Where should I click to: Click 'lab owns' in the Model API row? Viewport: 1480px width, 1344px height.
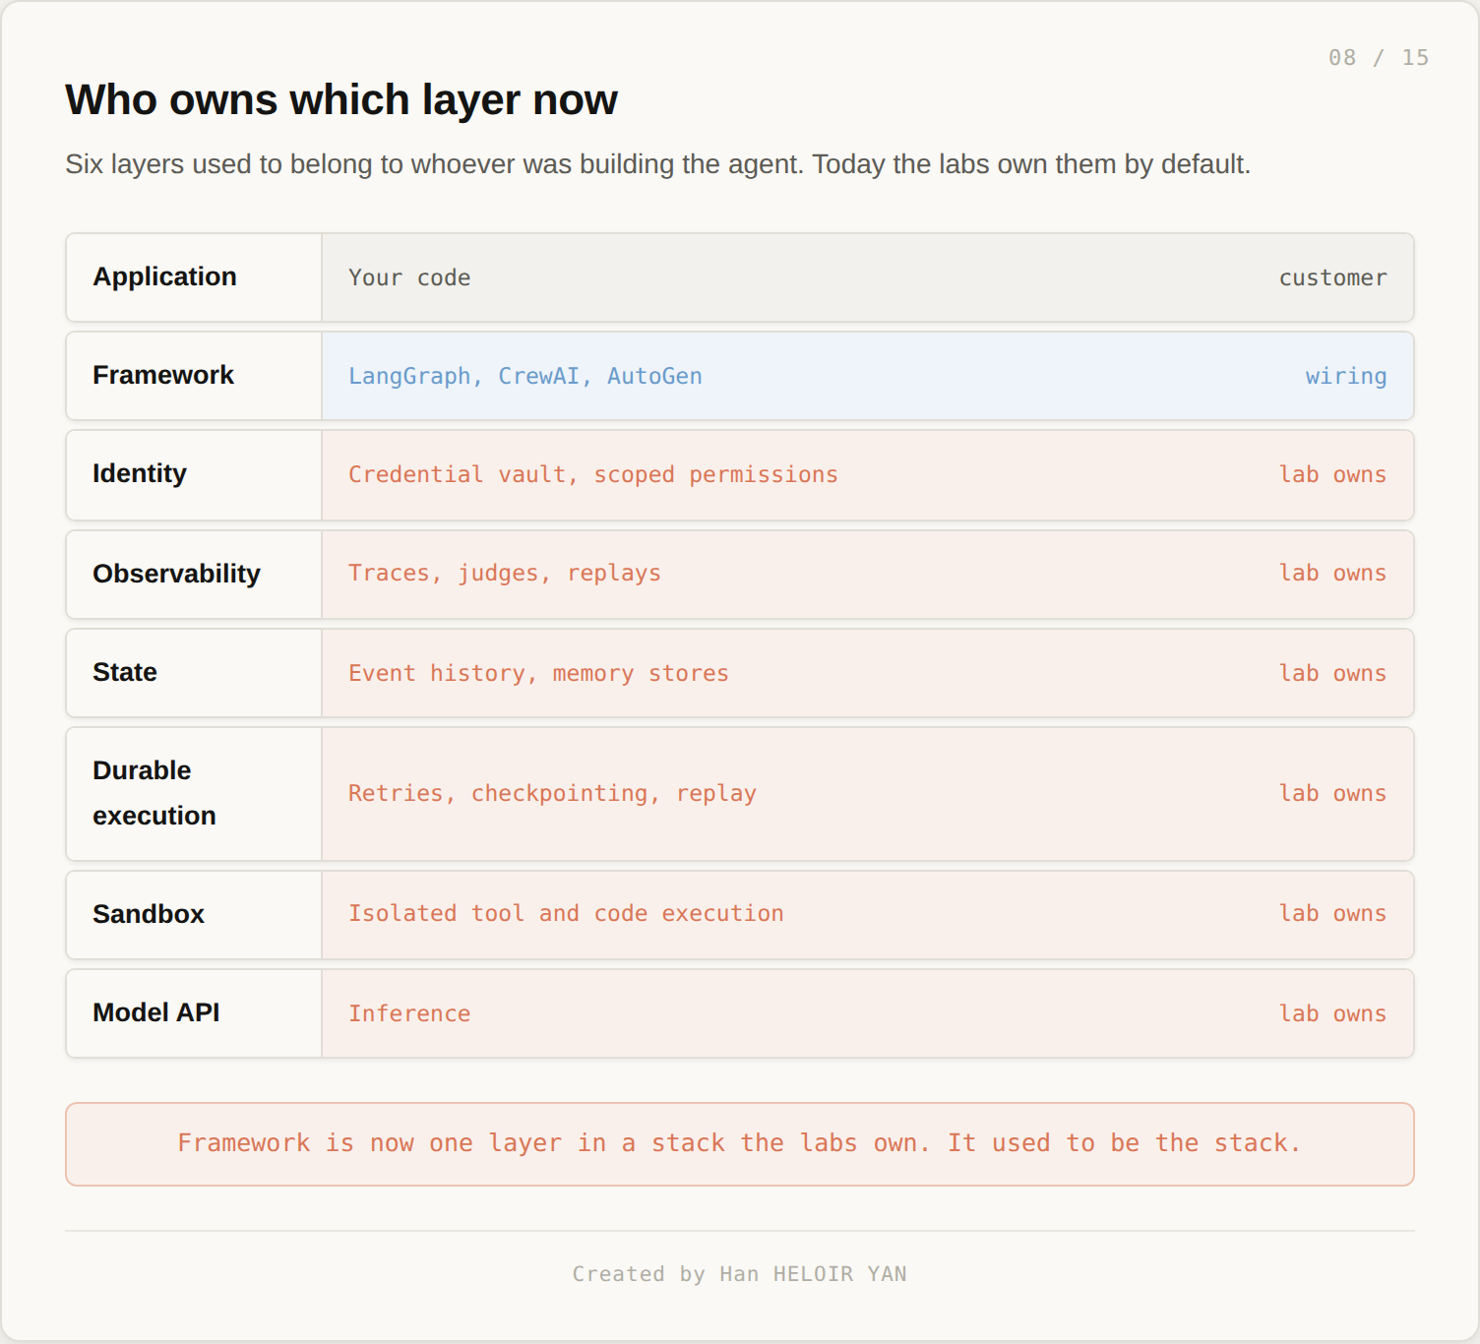coord(1332,1013)
